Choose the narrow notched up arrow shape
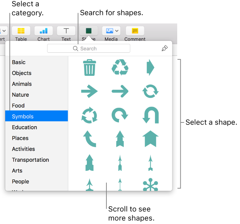 120,139
